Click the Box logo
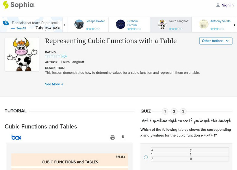237x170 pixels. 16,137
